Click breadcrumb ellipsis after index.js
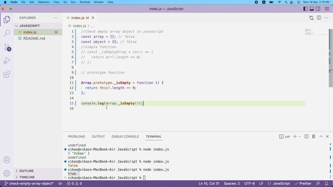Screen dimensions: 333x187 92,26
